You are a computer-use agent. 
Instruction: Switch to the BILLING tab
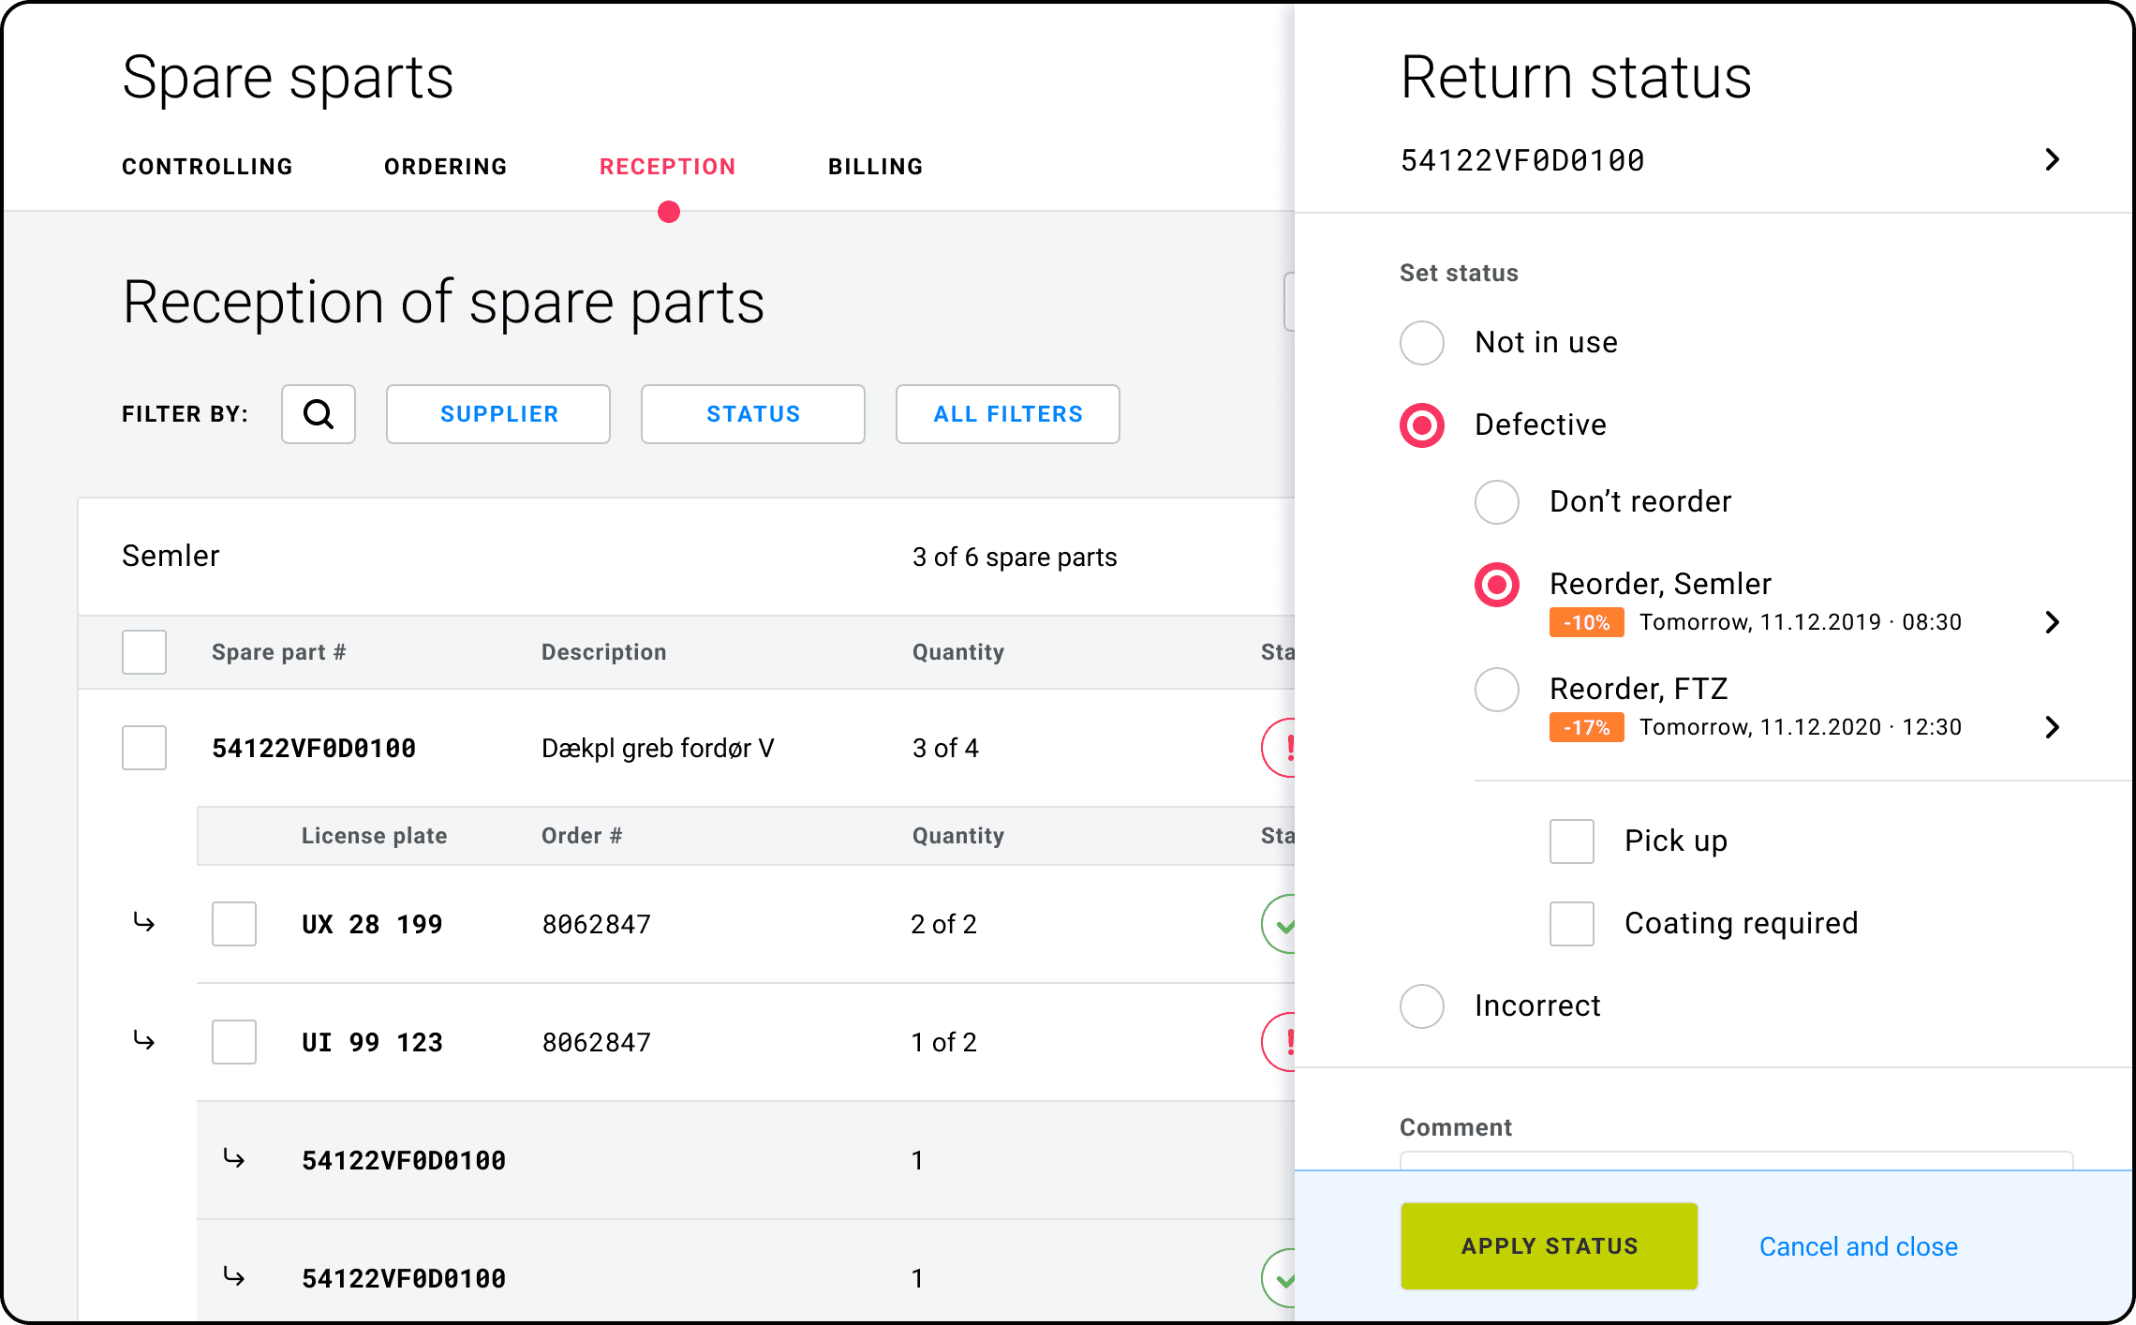[x=876, y=167]
